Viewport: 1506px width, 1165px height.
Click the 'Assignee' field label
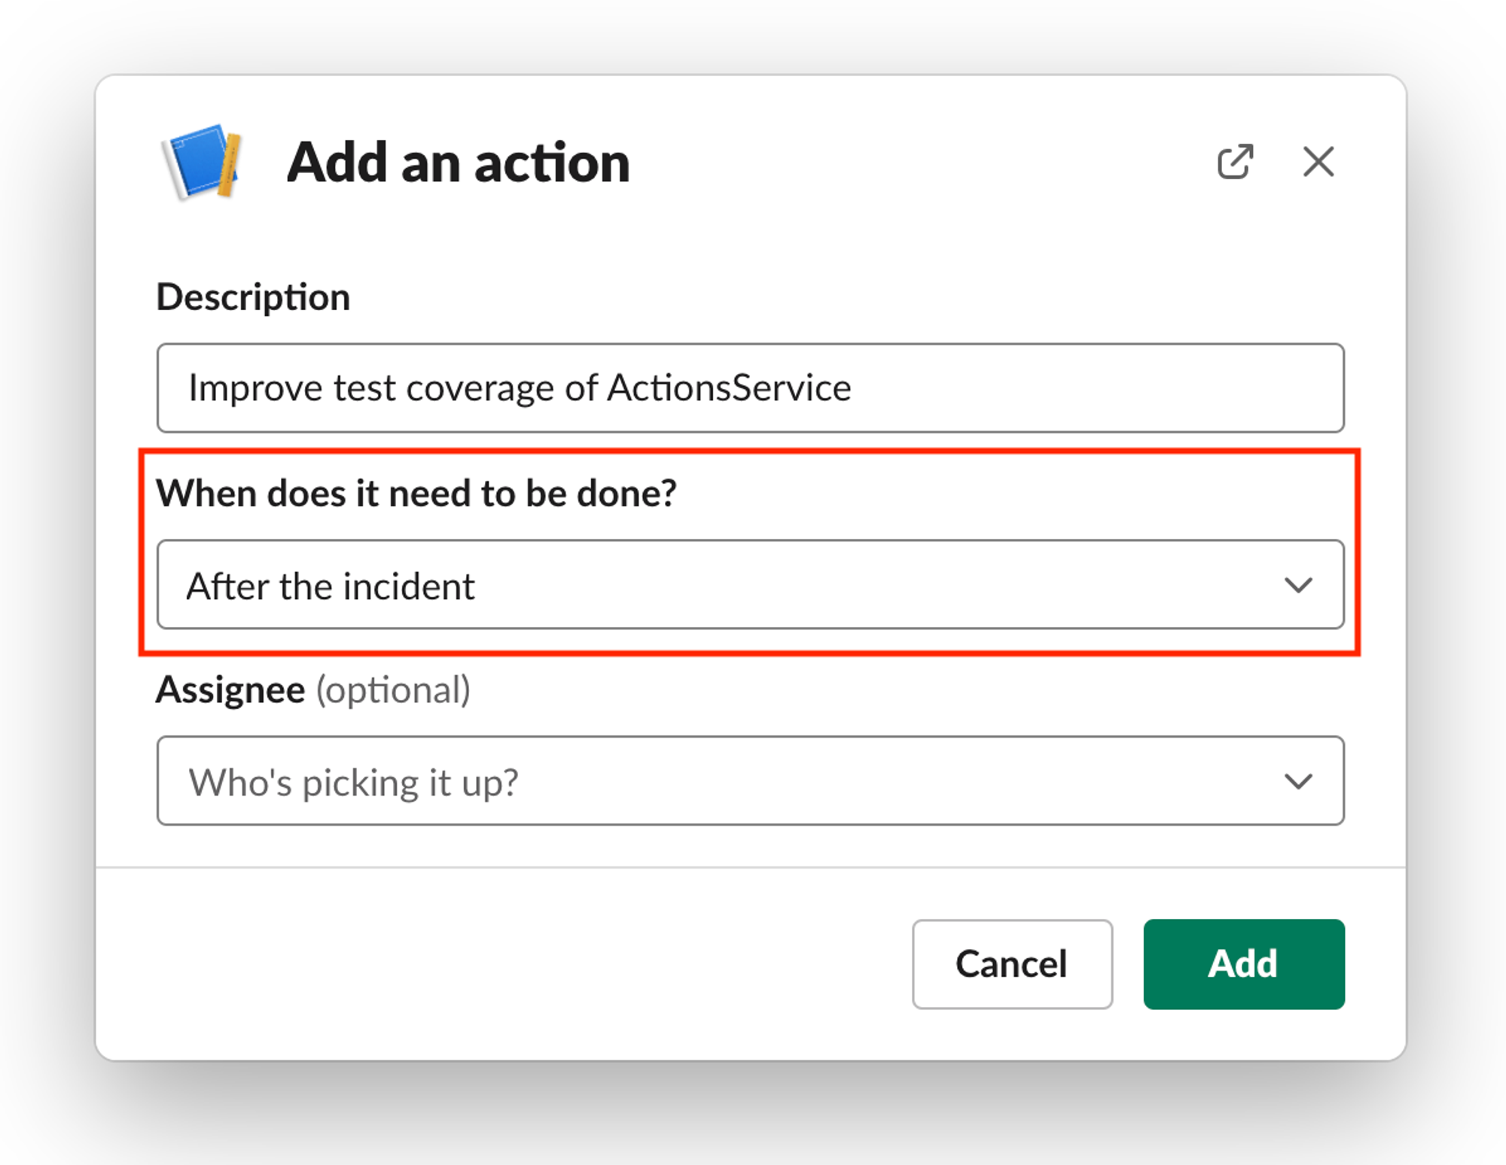point(230,690)
